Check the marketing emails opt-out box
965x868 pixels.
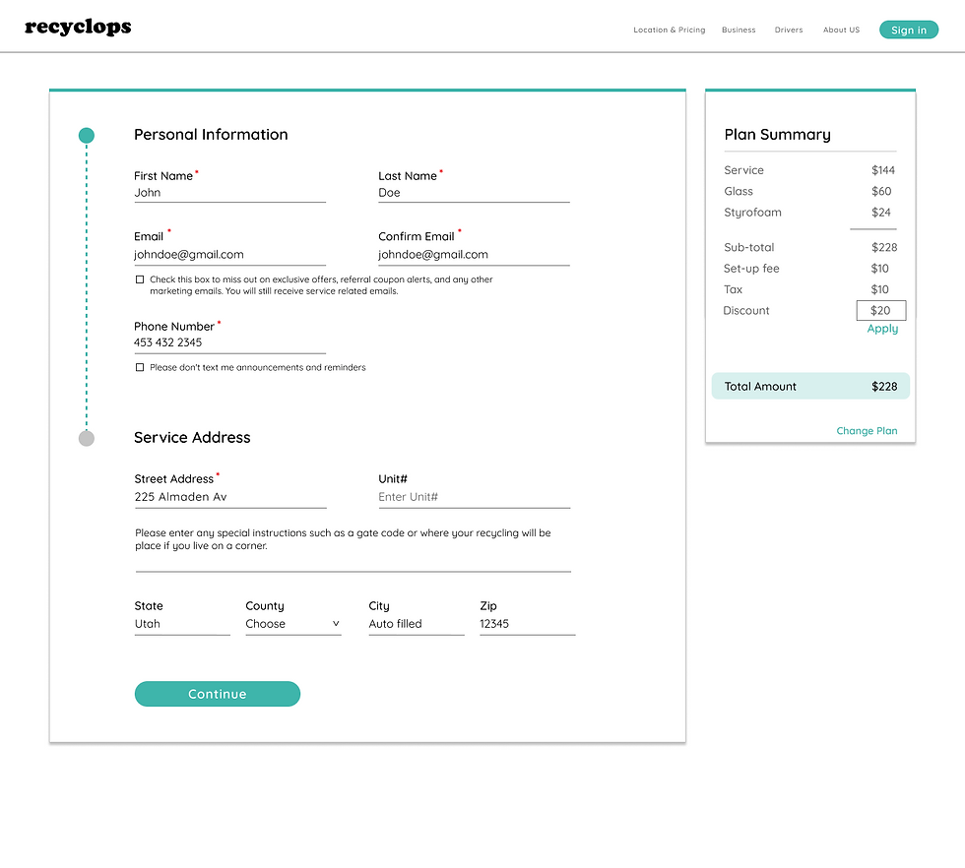pos(140,279)
